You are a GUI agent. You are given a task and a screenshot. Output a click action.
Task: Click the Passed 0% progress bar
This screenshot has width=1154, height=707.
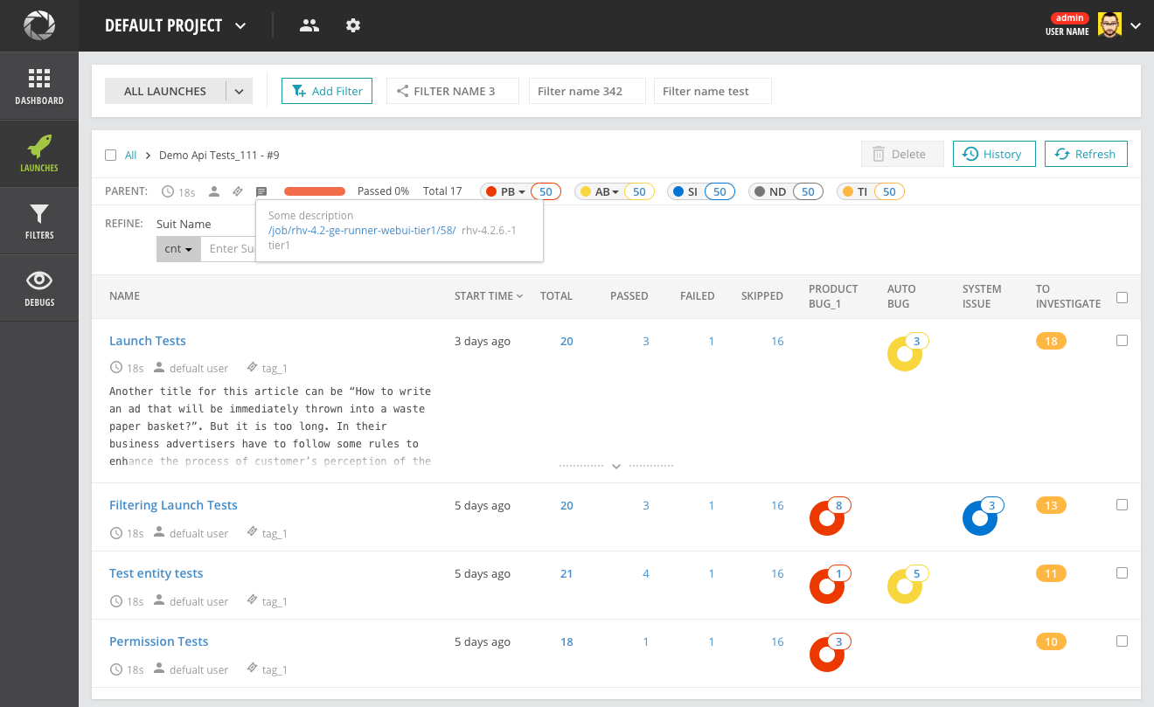click(x=314, y=191)
